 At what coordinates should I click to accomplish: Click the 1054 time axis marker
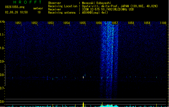point(67,23)
